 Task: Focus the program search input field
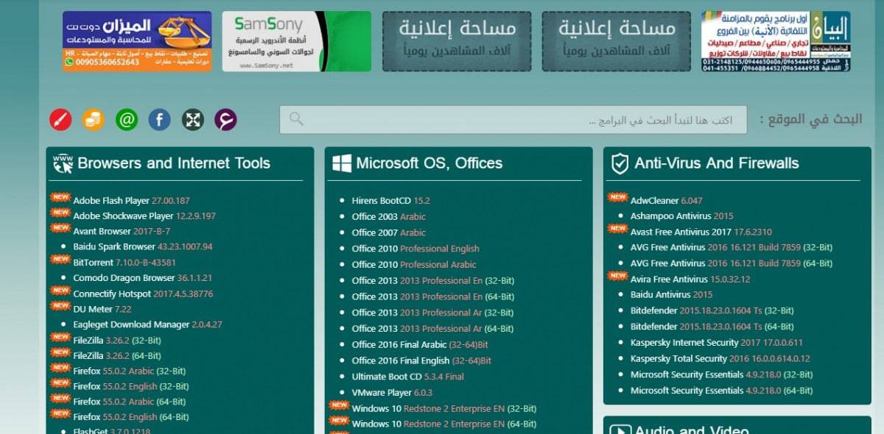click(513, 120)
